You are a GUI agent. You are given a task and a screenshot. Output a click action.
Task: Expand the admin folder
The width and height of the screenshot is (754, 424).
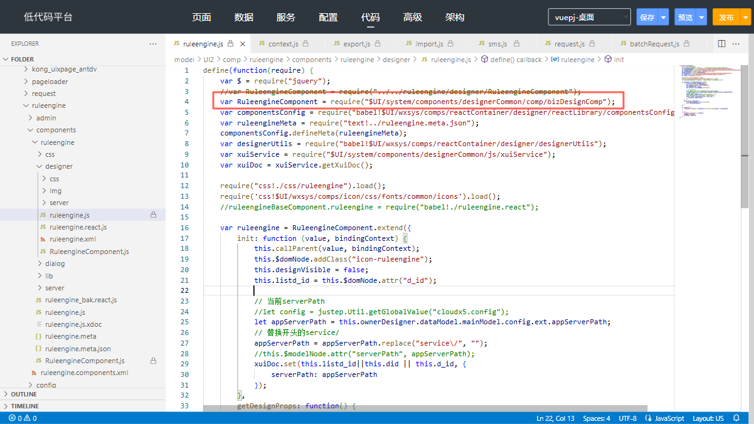pyautogui.click(x=83, y=118)
